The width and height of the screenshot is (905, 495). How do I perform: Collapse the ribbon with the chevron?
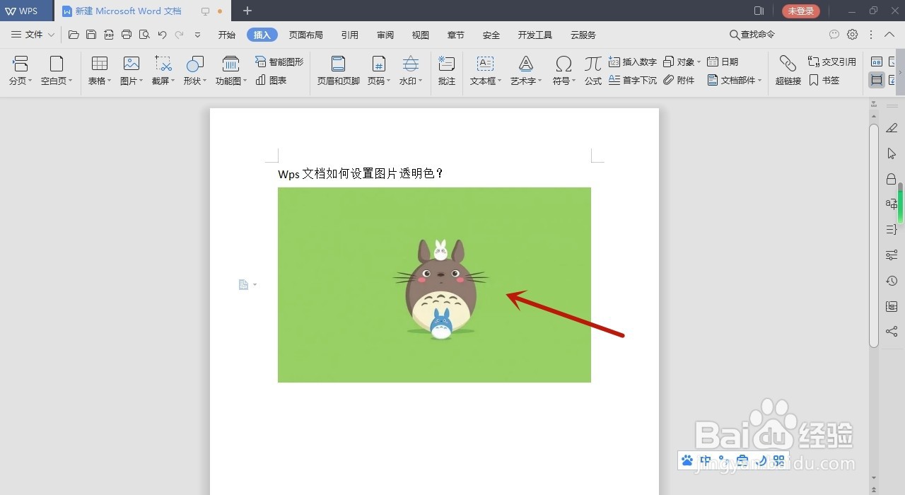[x=889, y=35]
